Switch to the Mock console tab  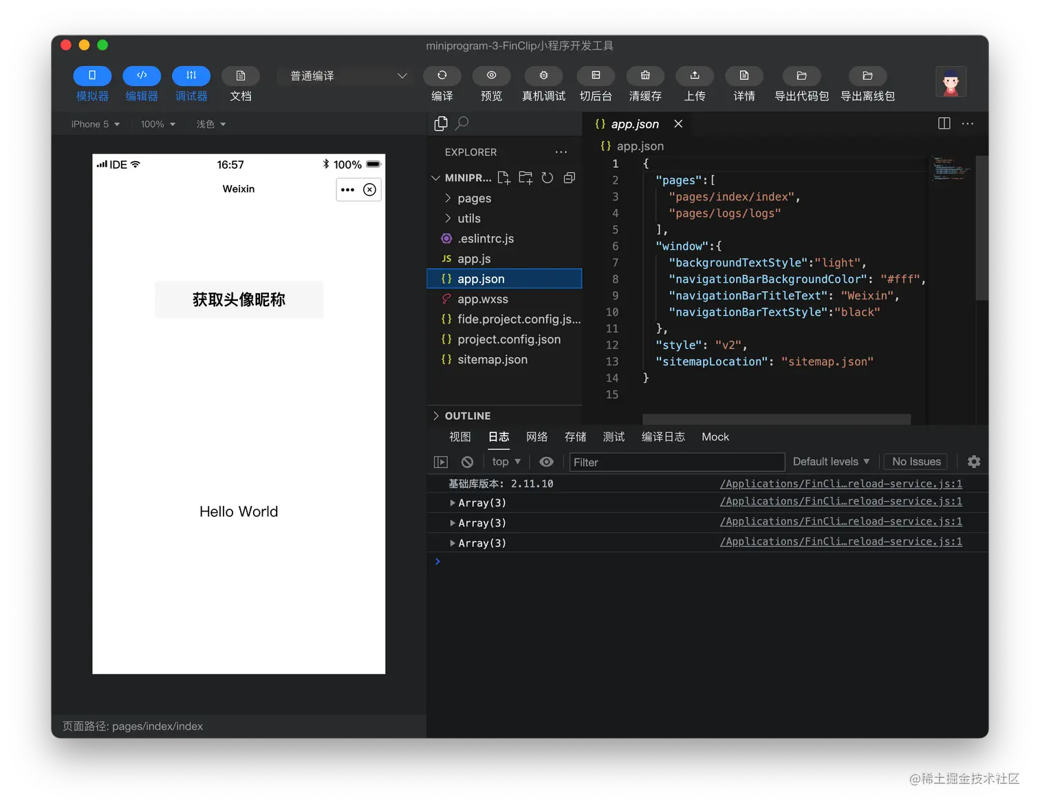point(715,436)
